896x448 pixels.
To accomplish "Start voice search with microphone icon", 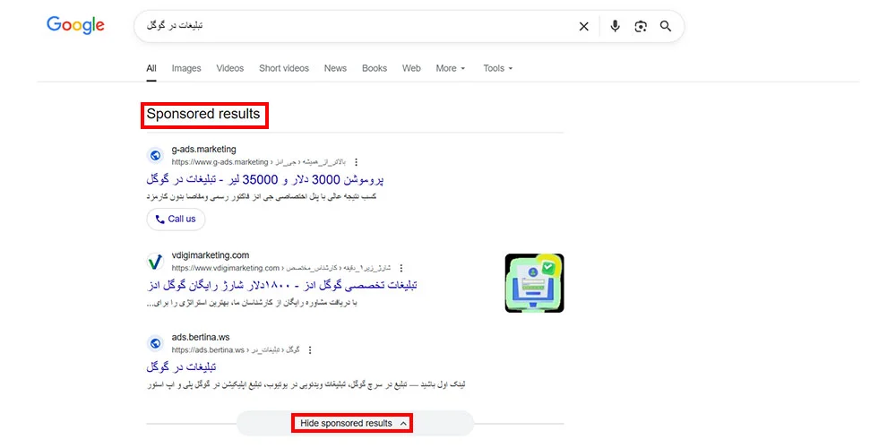I will (x=615, y=26).
